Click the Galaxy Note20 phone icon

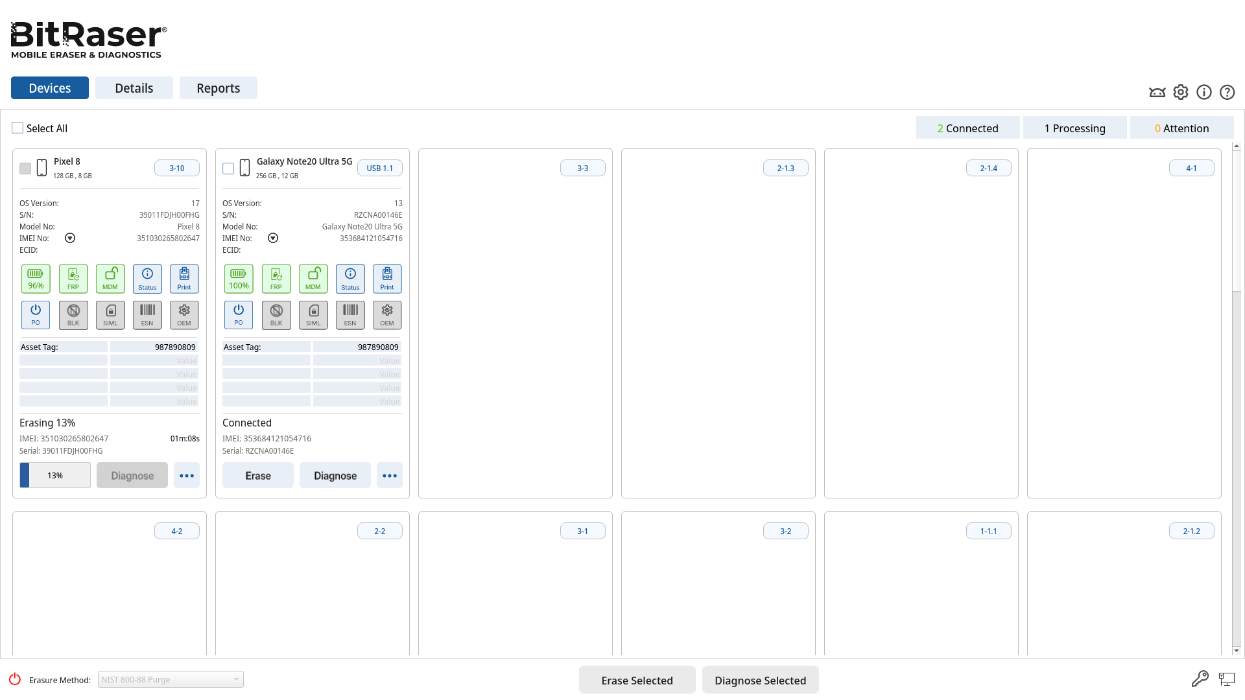[244, 168]
